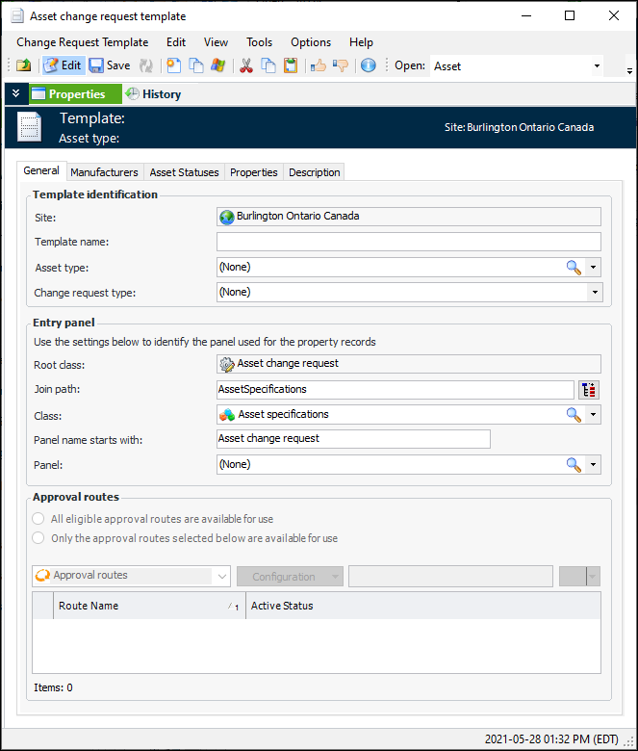Viewport: 638px width, 751px height.
Task: Expand the Open Asset combo box
Action: tap(597, 66)
